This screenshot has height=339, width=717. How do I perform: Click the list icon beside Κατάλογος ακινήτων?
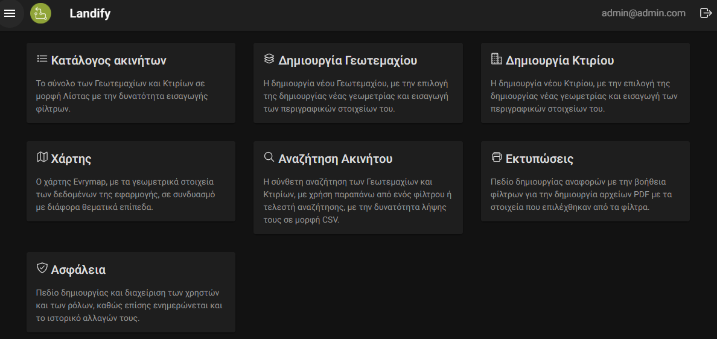click(42, 59)
